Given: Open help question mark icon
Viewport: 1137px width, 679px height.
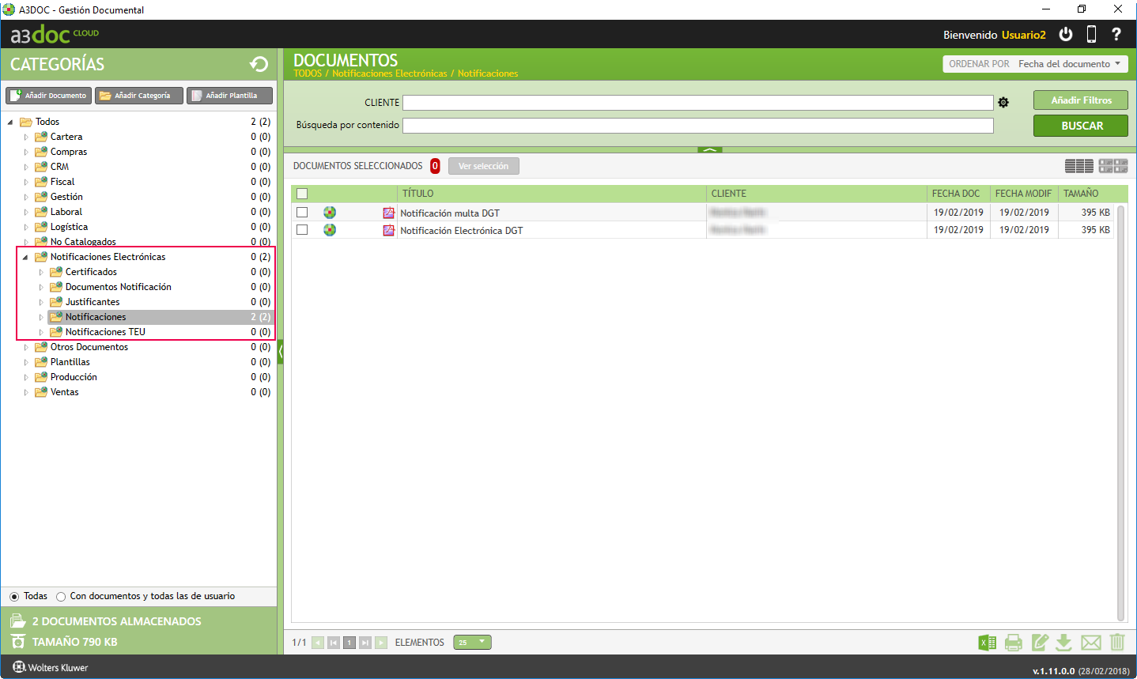Looking at the screenshot, I should coord(1116,34).
